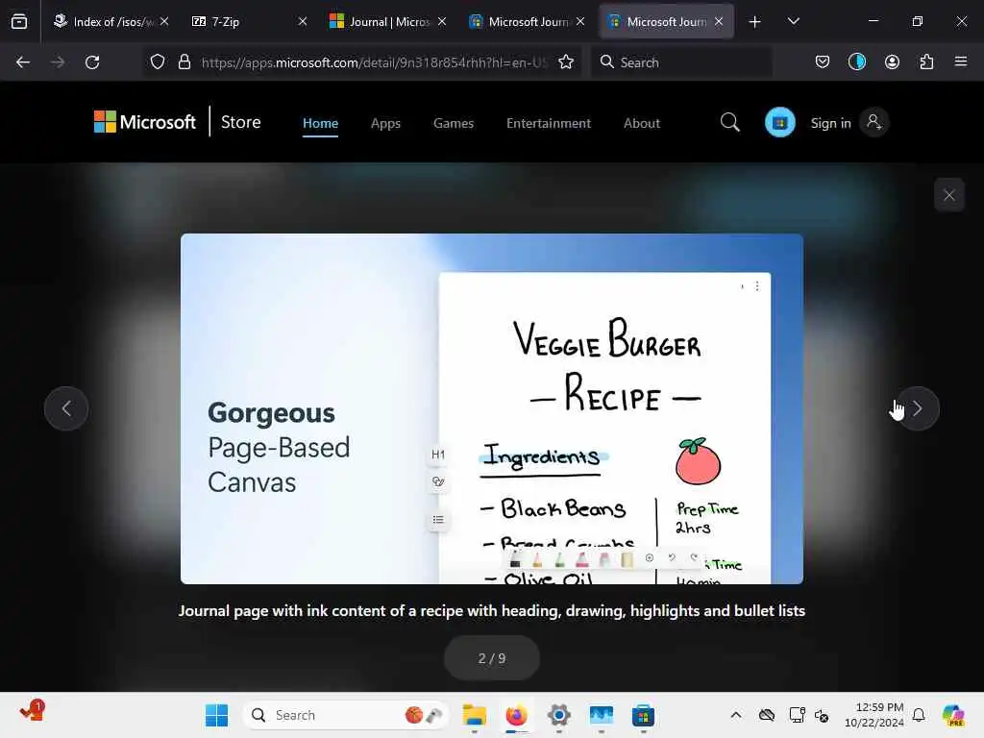Screen dimensions: 984x738
Task: Click the Firefox Search box
Action: [x=681, y=62]
